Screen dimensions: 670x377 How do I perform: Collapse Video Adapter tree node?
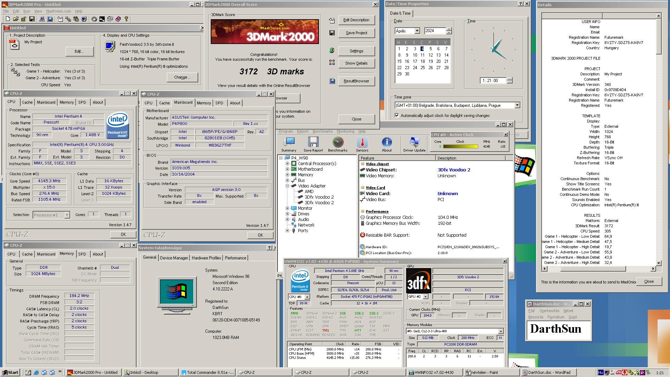click(x=287, y=186)
